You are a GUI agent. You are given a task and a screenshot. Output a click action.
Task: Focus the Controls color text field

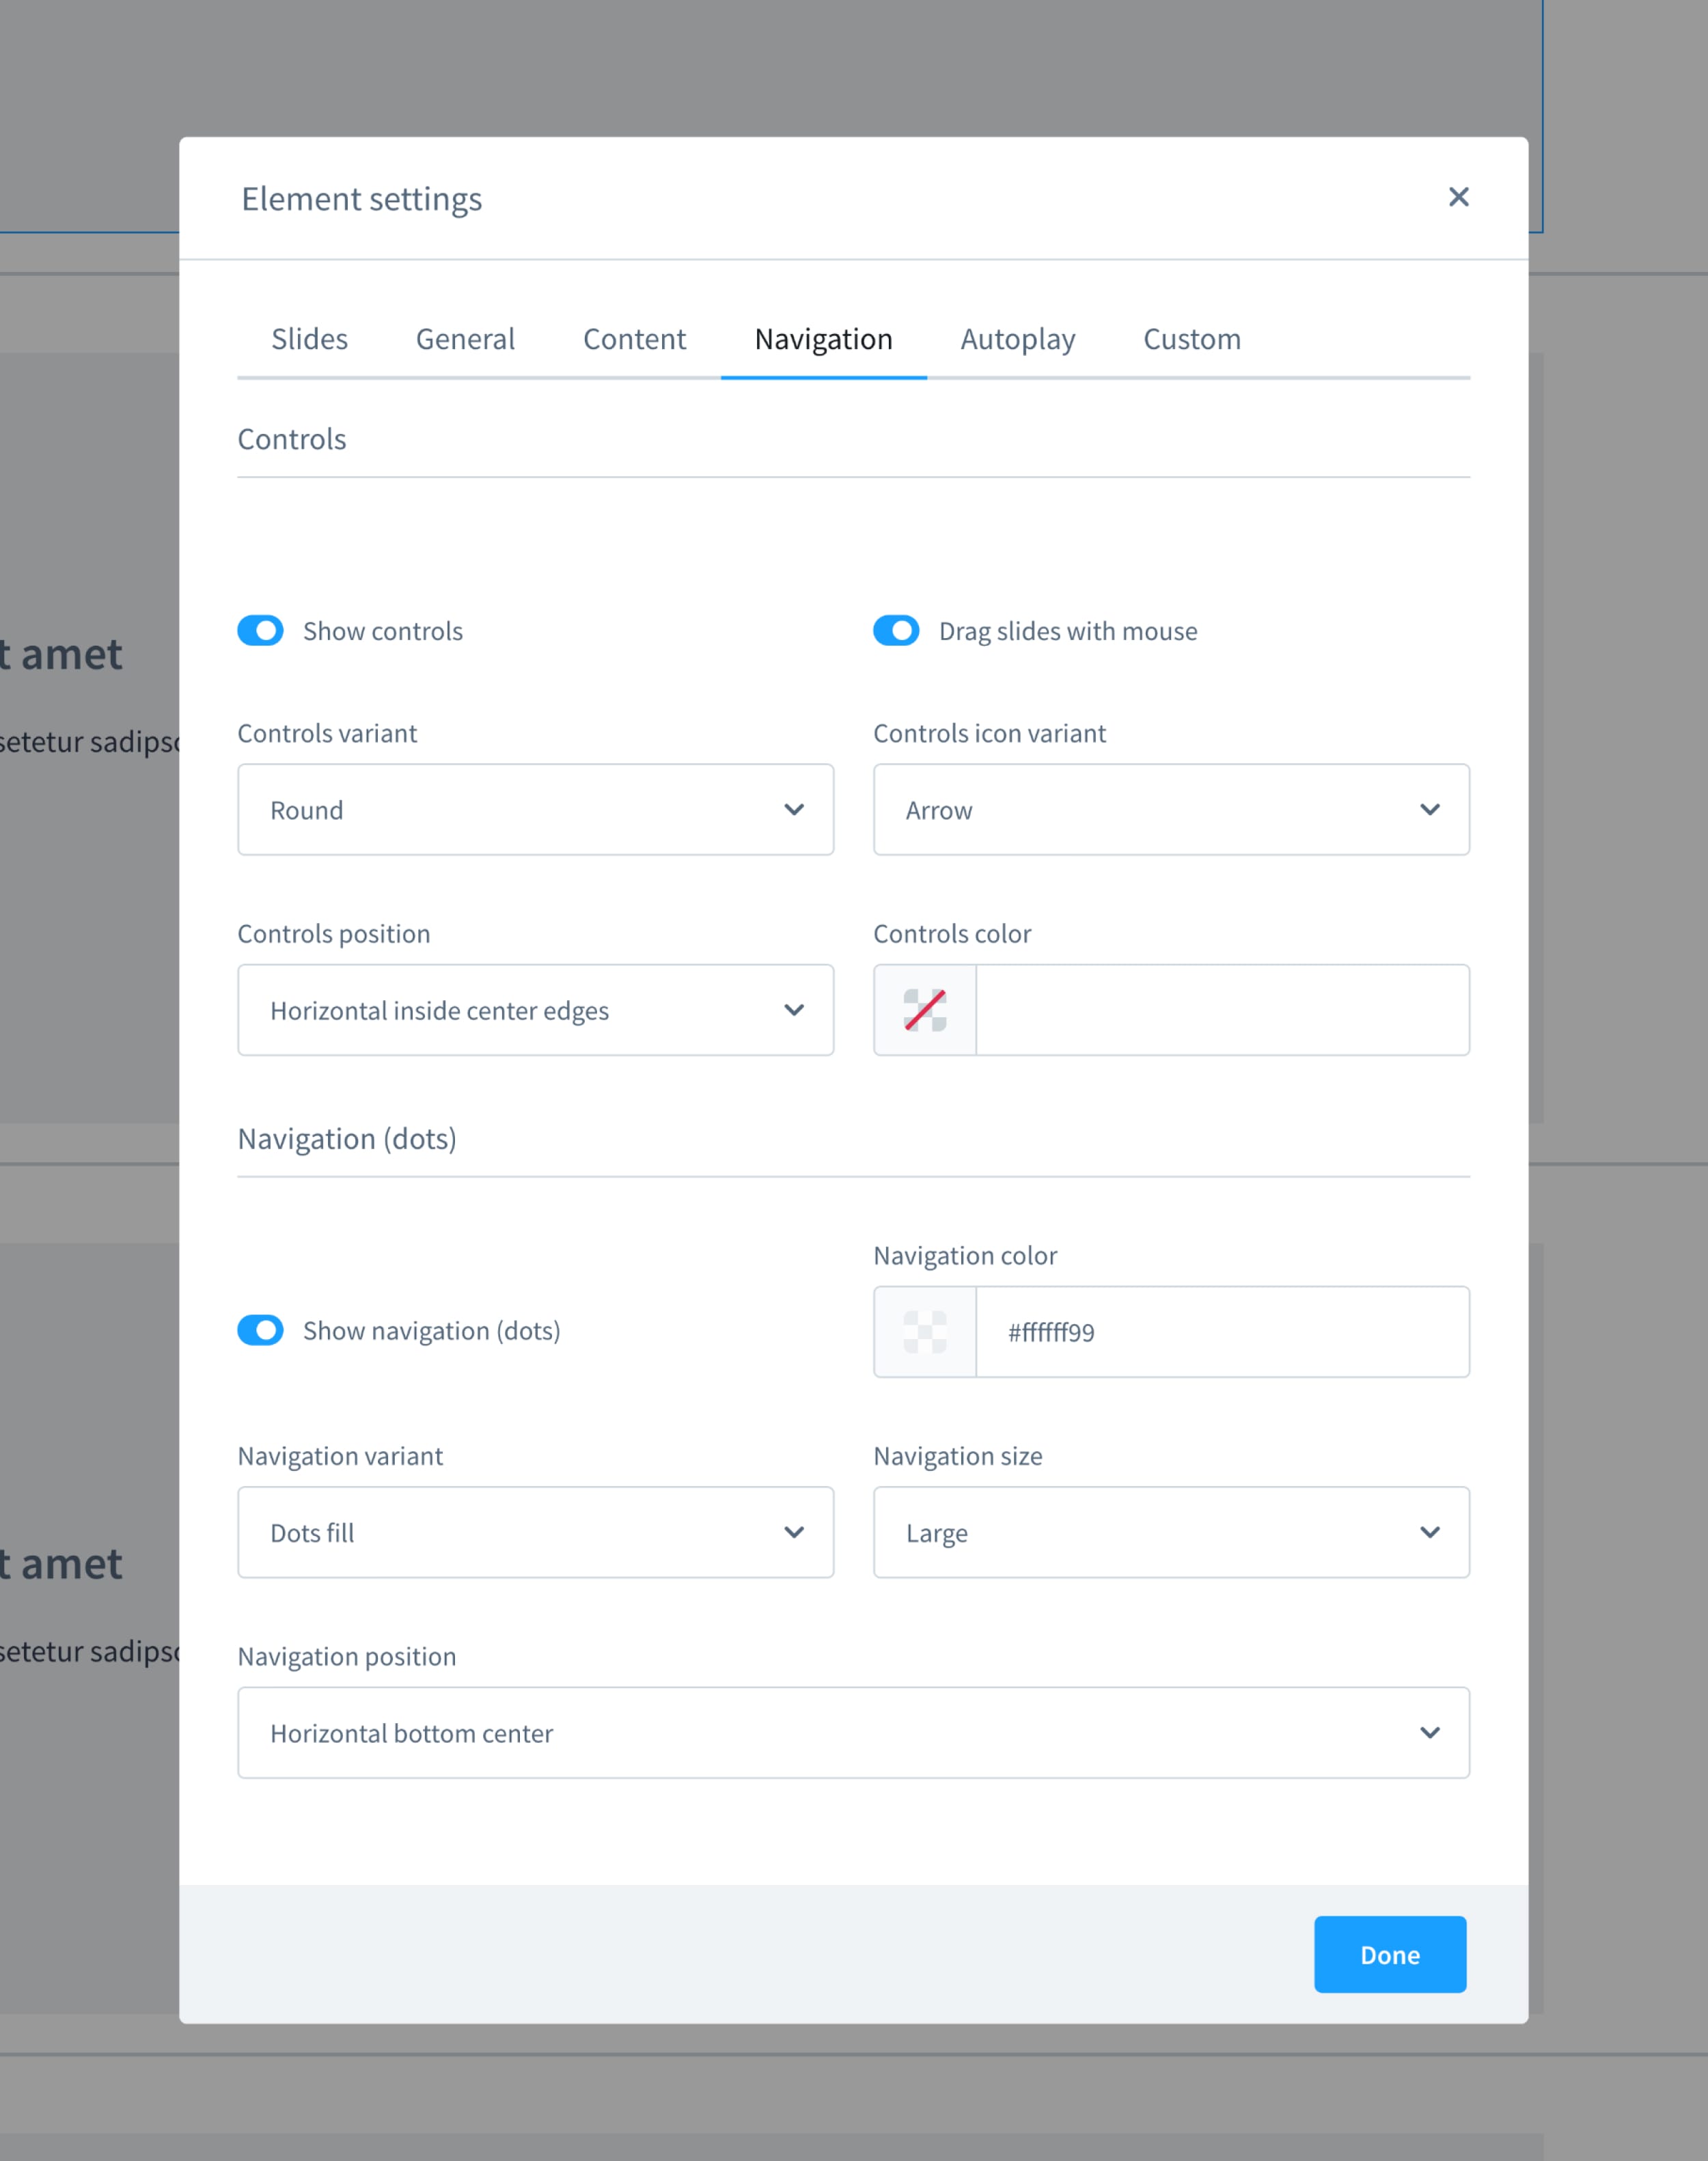pyautogui.click(x=1222, y=1010)
